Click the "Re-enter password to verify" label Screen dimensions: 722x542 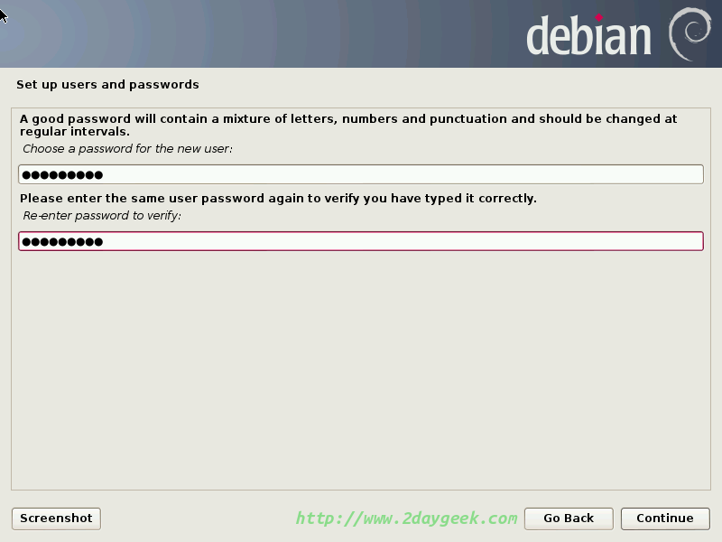click(x=102, y=216)
